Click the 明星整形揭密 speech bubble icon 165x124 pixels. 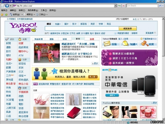(115, 33)
